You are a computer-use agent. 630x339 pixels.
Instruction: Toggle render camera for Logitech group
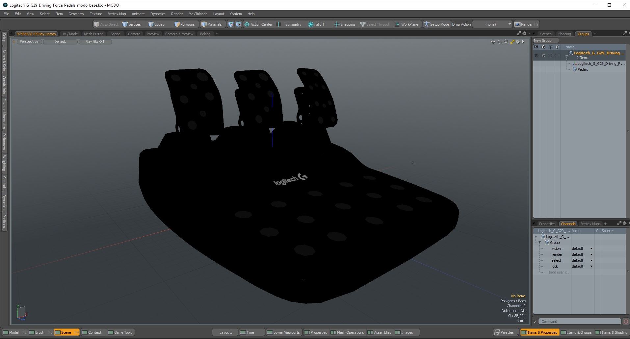click(543, 55)
